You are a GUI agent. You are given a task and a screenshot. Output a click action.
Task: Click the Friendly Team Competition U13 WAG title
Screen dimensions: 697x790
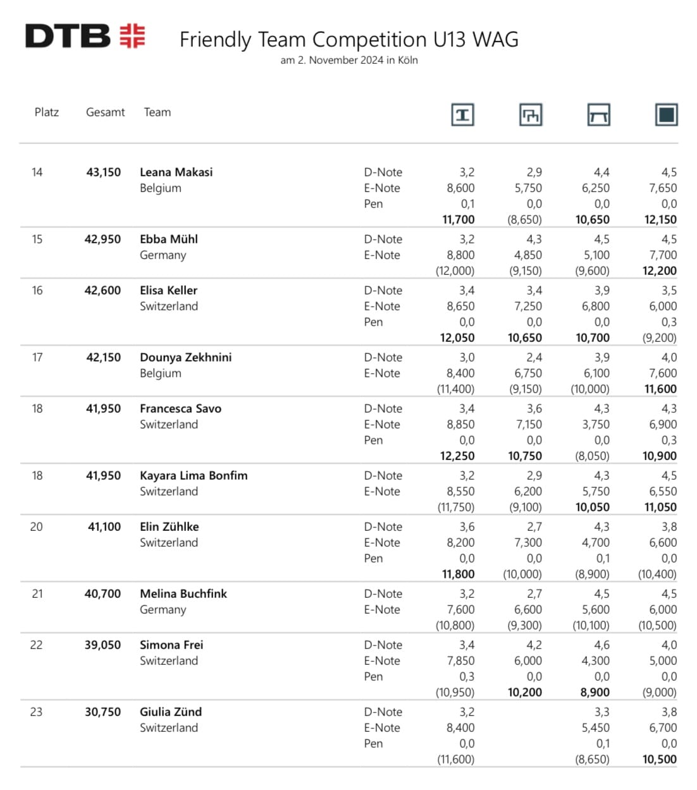coord(348,39)
